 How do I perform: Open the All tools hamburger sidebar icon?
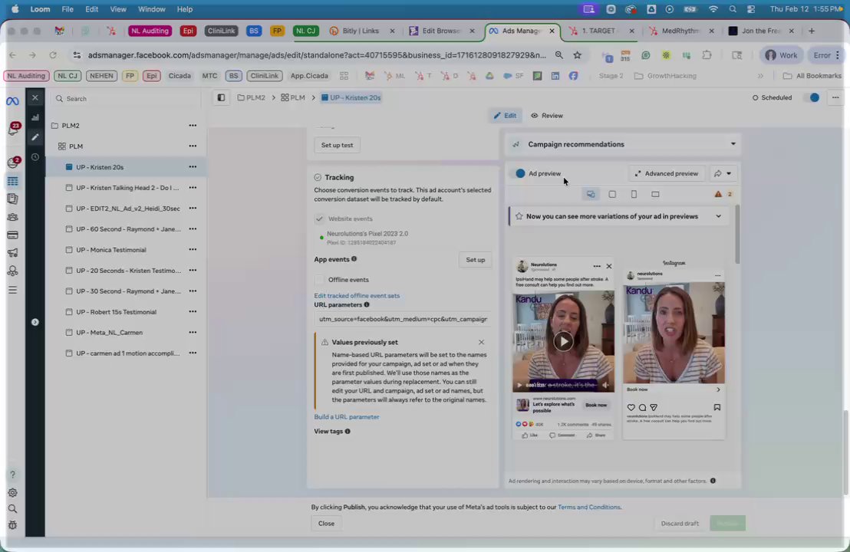pyautogui.click(x=12, y=291)
